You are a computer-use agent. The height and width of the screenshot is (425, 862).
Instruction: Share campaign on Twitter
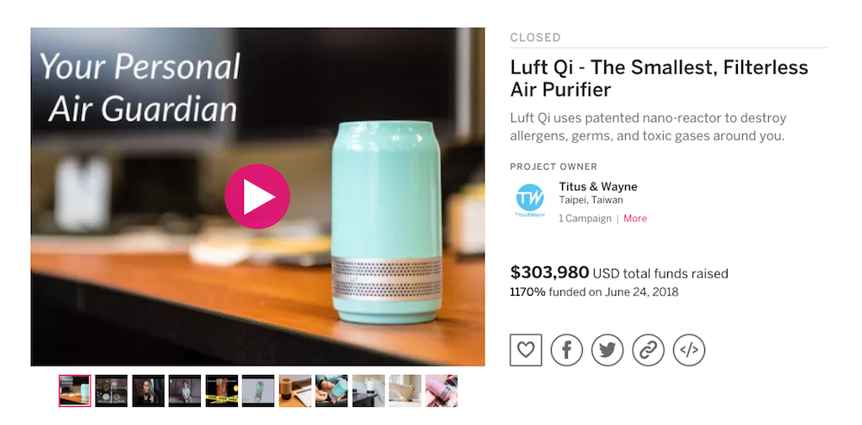pyautogui.click(x=607, y=350)
